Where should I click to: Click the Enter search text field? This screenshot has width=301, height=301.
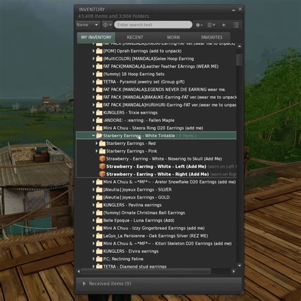click(x=153, y=25)
